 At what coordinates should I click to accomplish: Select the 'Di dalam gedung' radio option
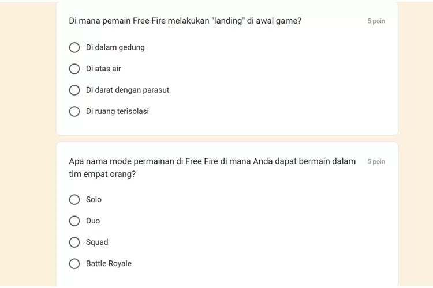pos(74,47)
